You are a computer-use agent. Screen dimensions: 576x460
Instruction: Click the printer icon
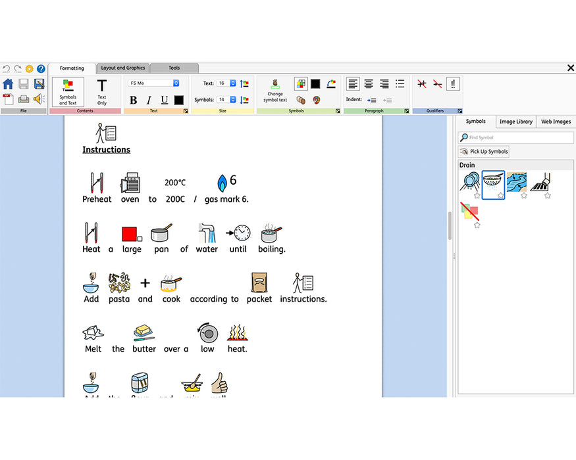(x=24, y=99)
